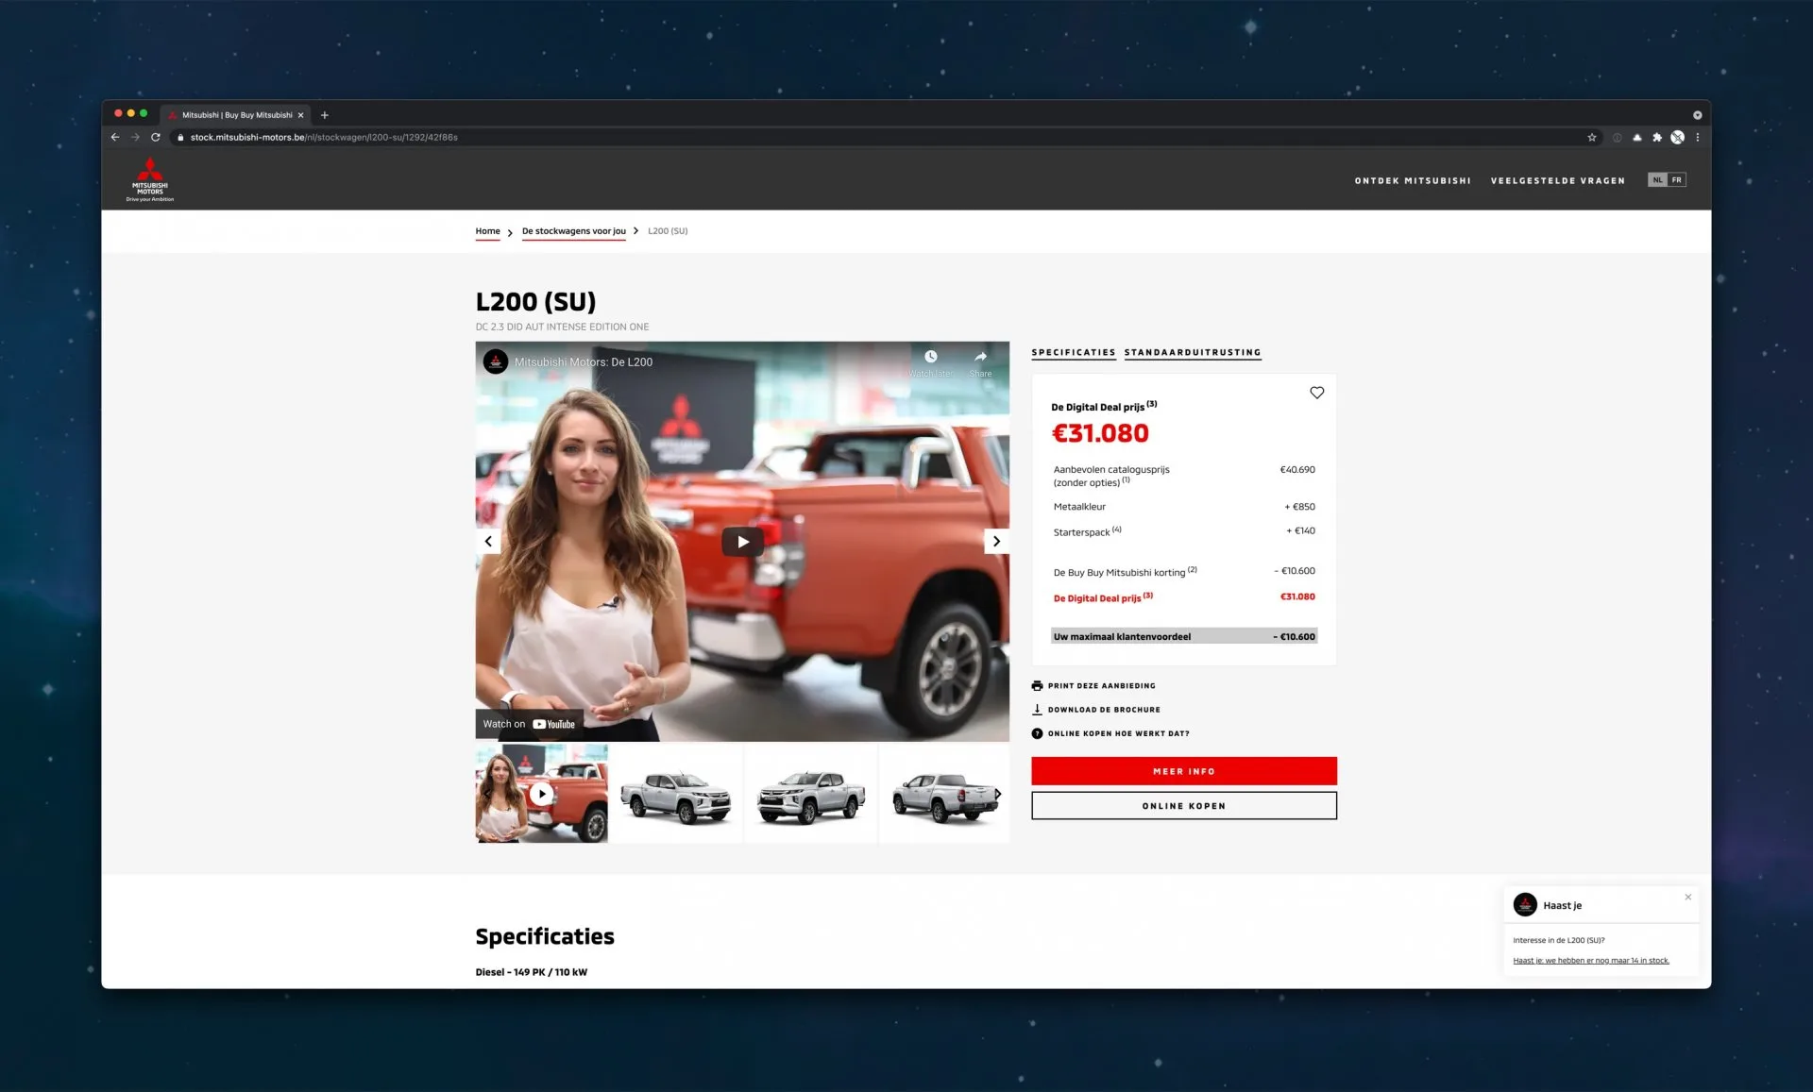Click the Online Kopen button
The height and width of the screenshot is (1092, 1813).
point(1184,806)
